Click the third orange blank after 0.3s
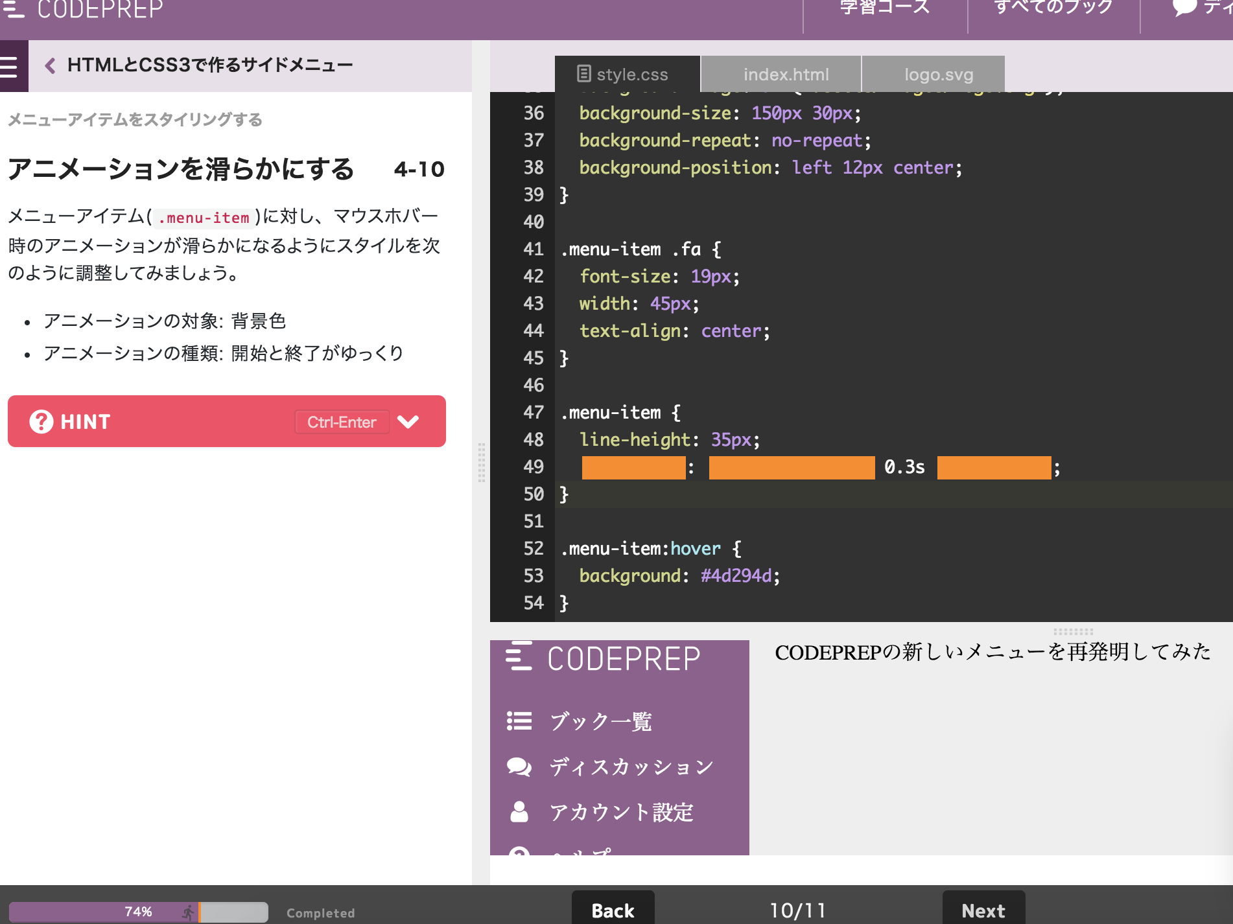 [994, 468]
